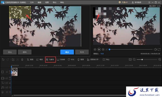Click toolbar 导出 export button
Viewport: 162px width, 97px height.
[x=106, y=60]
